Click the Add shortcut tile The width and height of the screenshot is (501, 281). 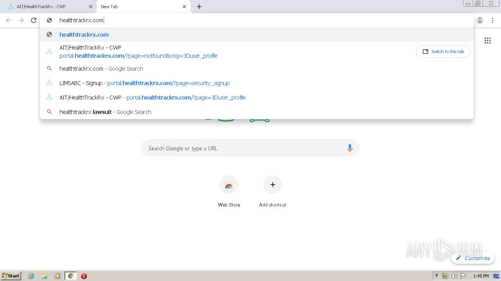click(x=272, y=191)
